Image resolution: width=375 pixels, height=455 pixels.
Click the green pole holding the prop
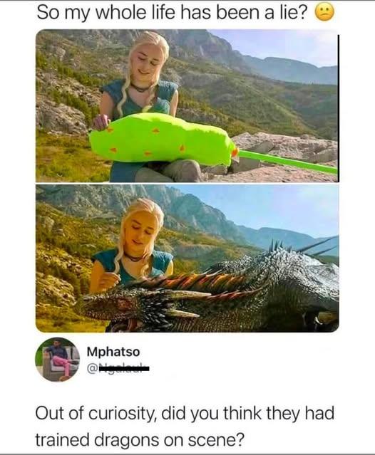click(x=288, y=162)
